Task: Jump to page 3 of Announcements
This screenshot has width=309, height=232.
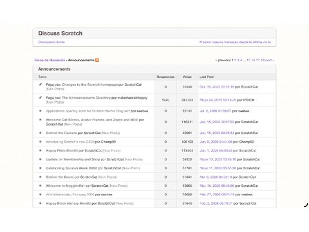Action: 238,60
